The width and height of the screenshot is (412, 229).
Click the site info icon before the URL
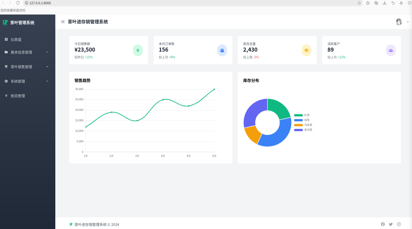coord(27,3)
